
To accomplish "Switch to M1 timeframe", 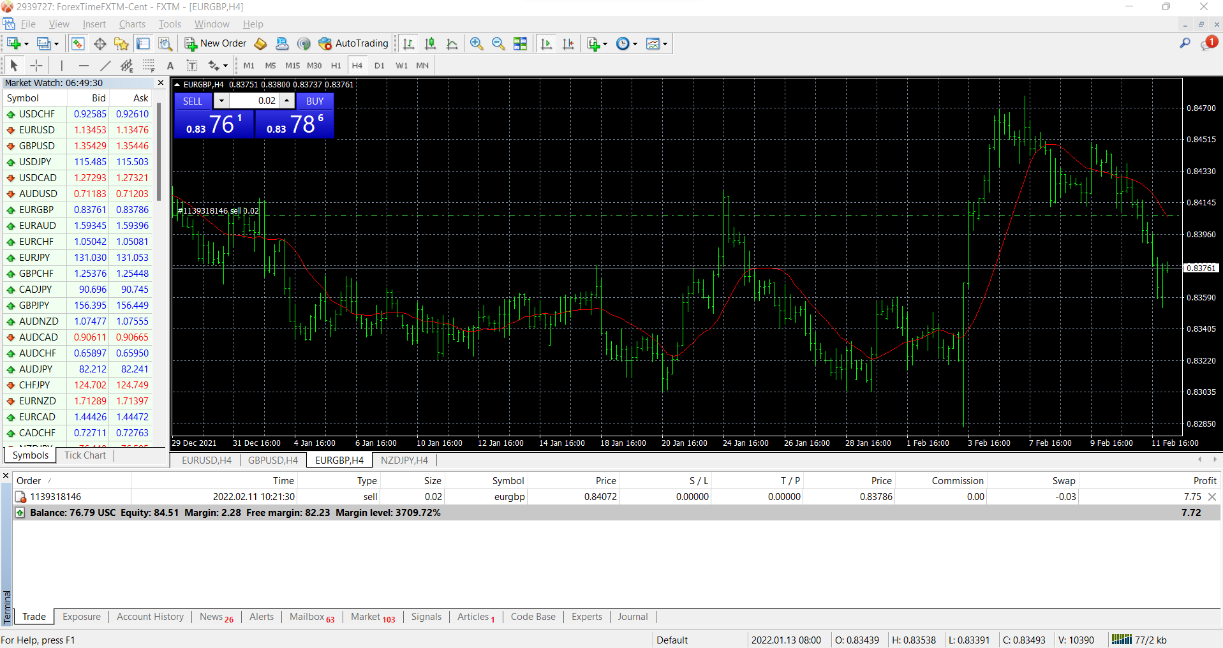I will tap(249, 65).
